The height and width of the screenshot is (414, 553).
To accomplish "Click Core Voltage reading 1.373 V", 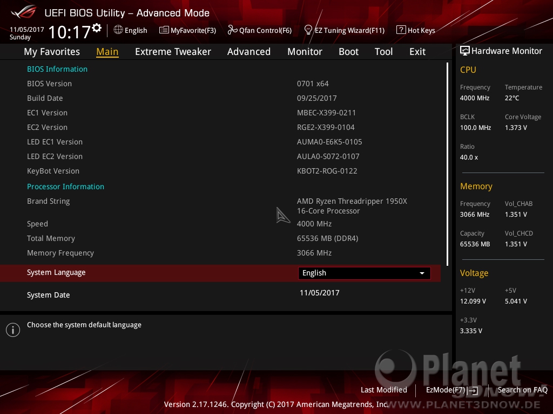I will point(516,128).
